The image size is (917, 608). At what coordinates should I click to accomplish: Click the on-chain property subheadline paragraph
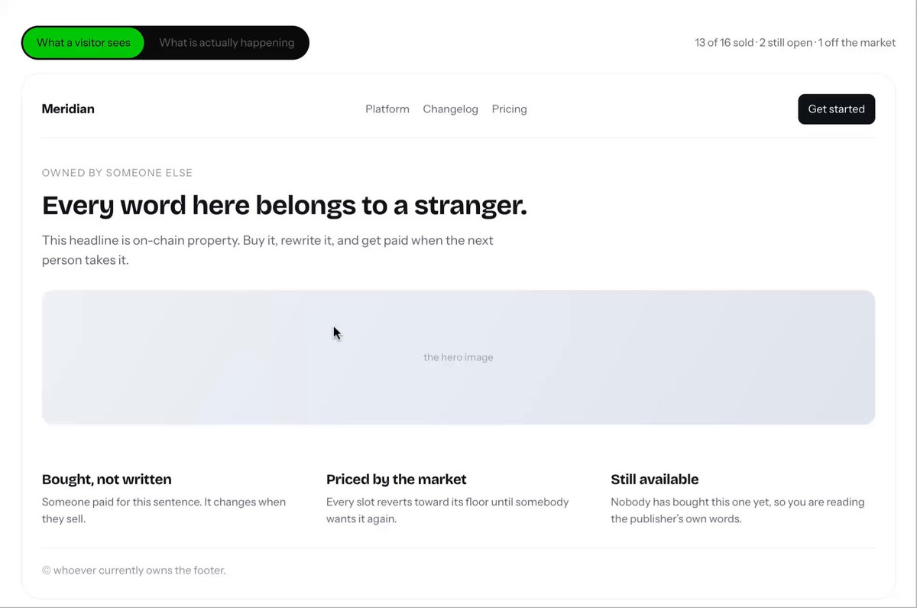pos(267,250)
